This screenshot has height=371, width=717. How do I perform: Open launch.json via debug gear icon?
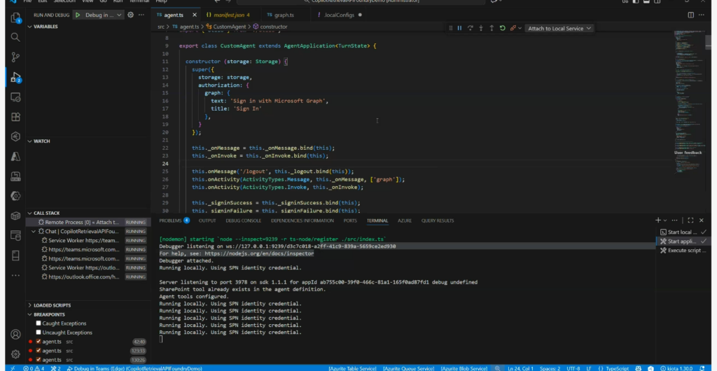(130, 15)
